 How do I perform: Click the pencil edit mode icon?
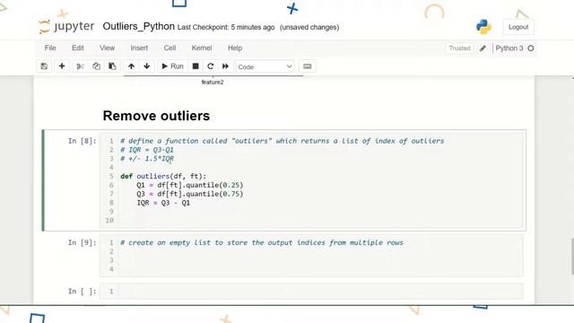pyautogui.click(x=483, y=48)
